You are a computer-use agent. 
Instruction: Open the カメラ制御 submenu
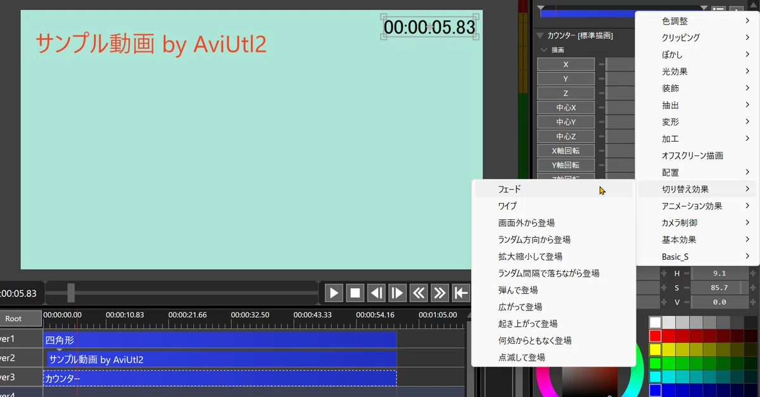coord(699,223)
